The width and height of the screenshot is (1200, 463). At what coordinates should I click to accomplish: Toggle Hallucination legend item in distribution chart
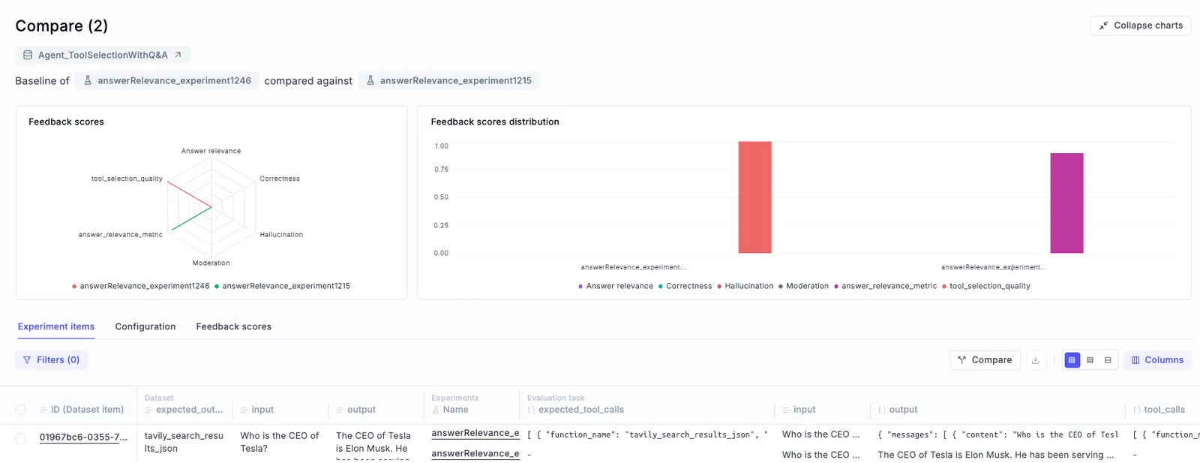point(745,286)
